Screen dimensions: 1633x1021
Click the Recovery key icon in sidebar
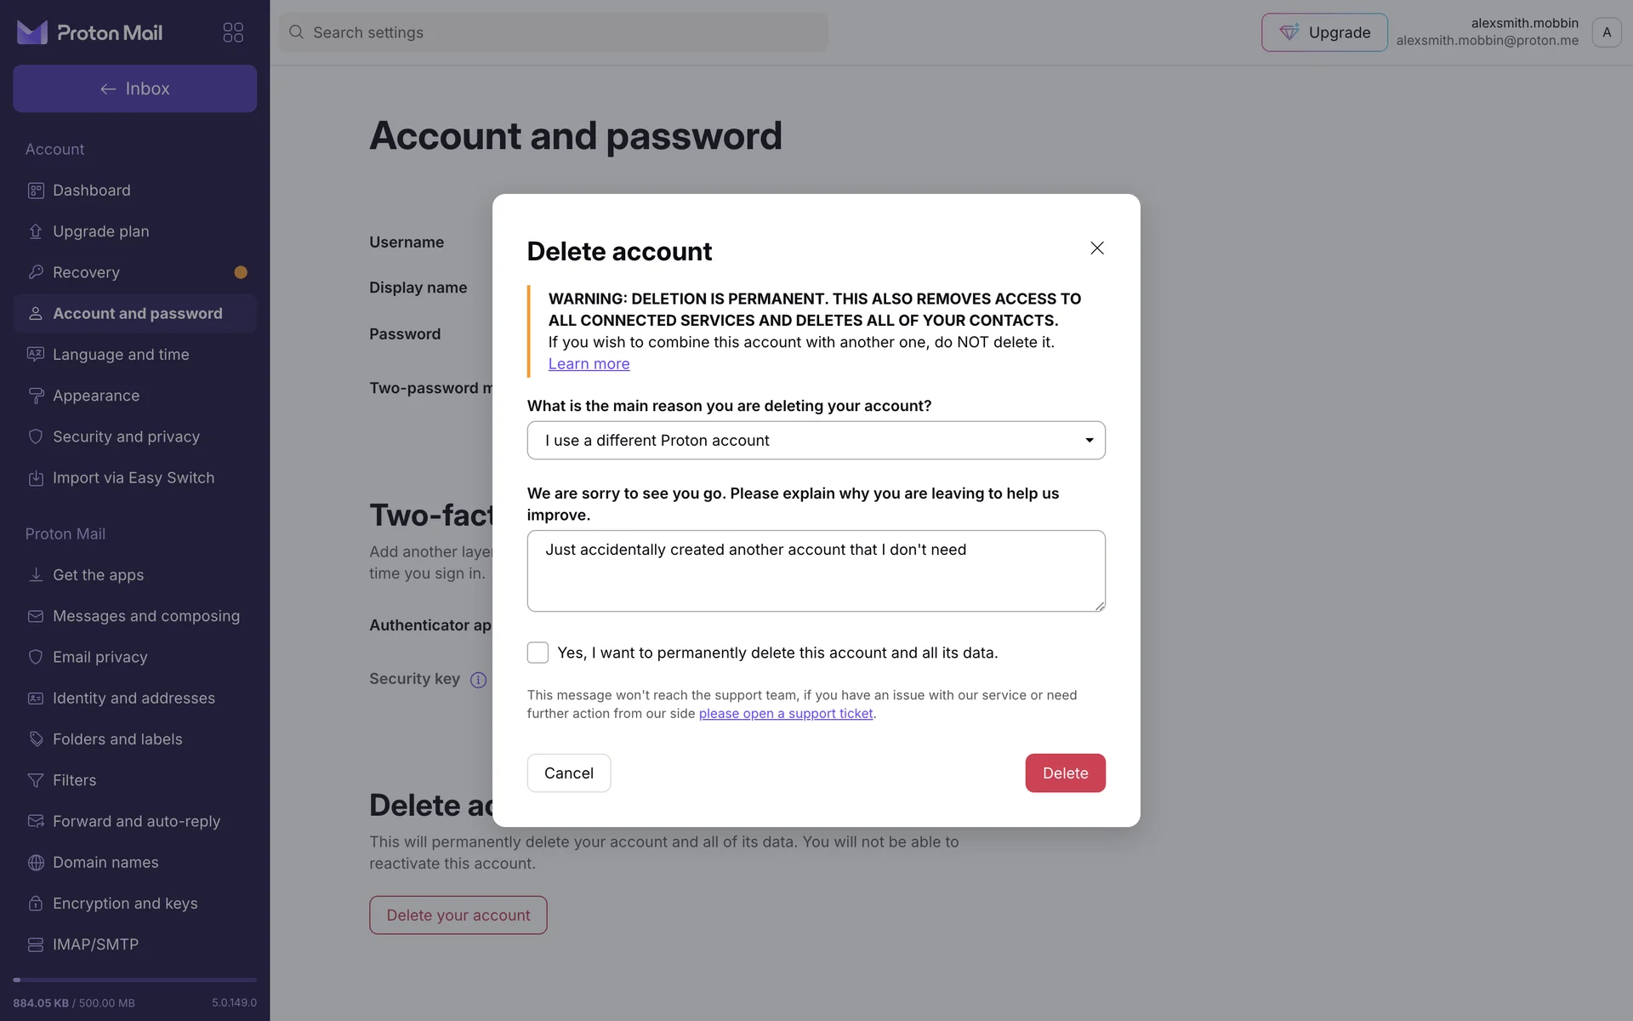[36, 272]
